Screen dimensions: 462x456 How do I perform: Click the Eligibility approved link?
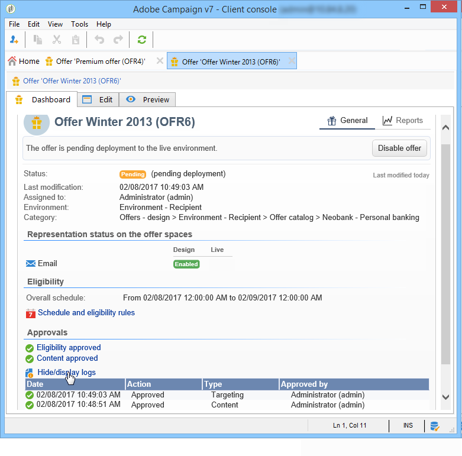(69, 348)
